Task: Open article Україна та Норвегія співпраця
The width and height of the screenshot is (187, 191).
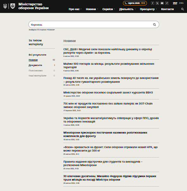Action: 111,120
